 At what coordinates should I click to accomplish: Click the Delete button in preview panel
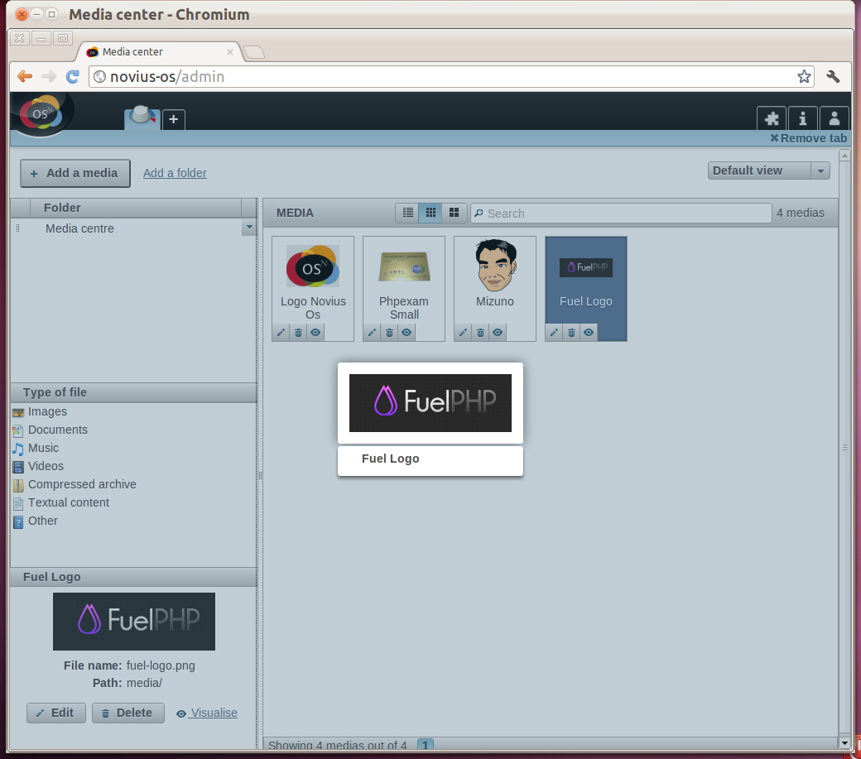tap(128, 713)
